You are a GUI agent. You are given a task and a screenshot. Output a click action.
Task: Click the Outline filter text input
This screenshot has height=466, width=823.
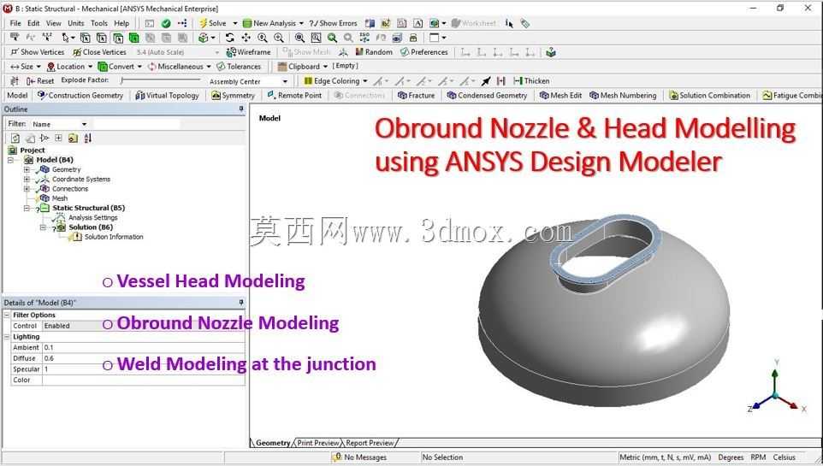[x=136, y=124]
